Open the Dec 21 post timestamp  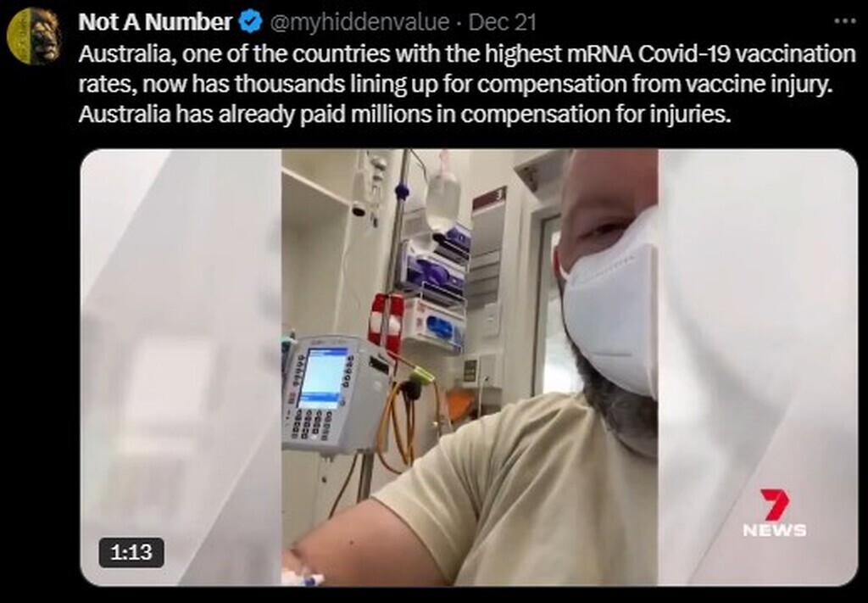coord(502,22)
